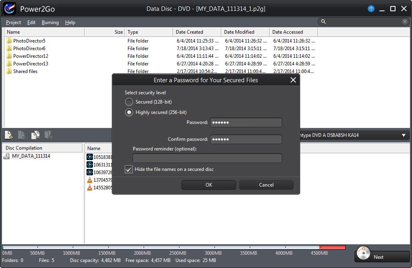This screenshot has height=268, width=412.
Task: Open the DVD drive selection dropdown
Action: click(405, 135)
